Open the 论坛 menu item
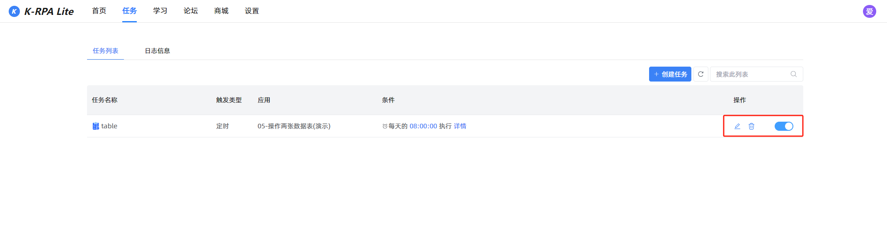 191,11
